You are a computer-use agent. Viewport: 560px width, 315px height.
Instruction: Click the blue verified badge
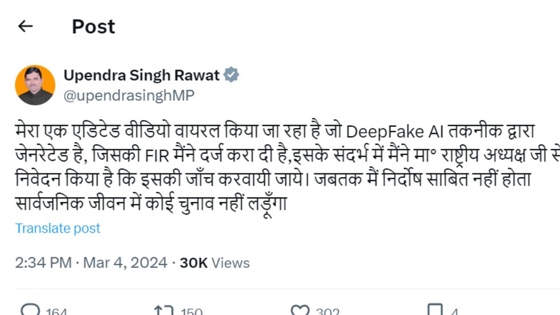click(x=231, y=75)
